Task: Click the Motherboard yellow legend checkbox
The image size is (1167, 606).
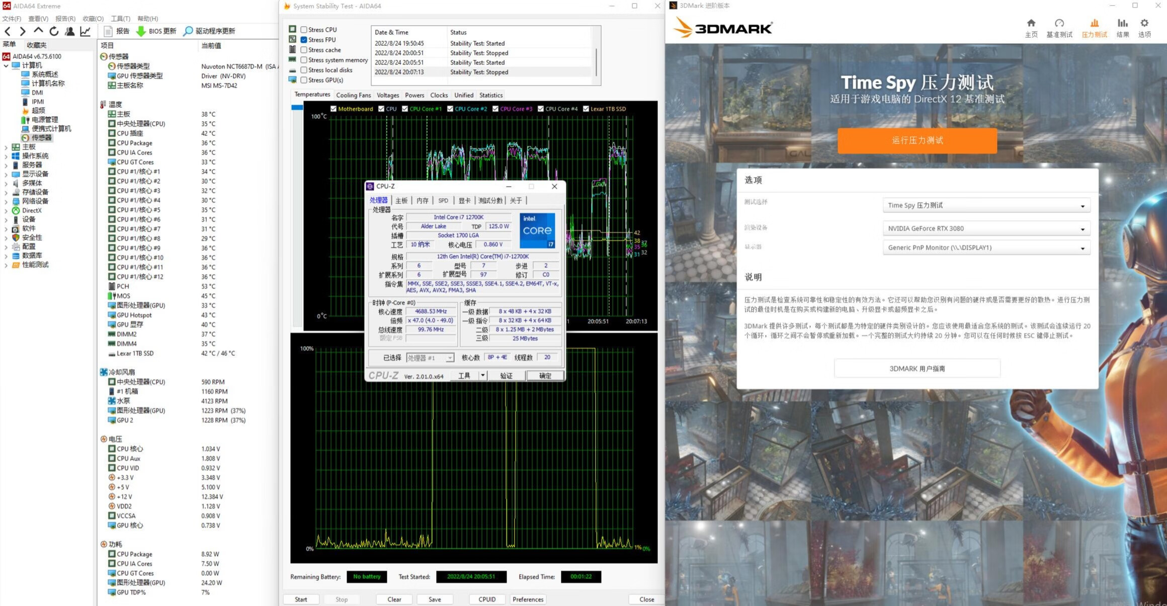Action: 334,109
